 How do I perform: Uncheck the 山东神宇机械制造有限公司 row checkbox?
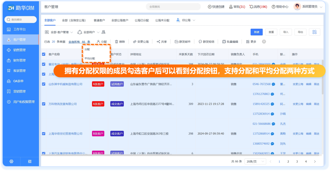44,84
